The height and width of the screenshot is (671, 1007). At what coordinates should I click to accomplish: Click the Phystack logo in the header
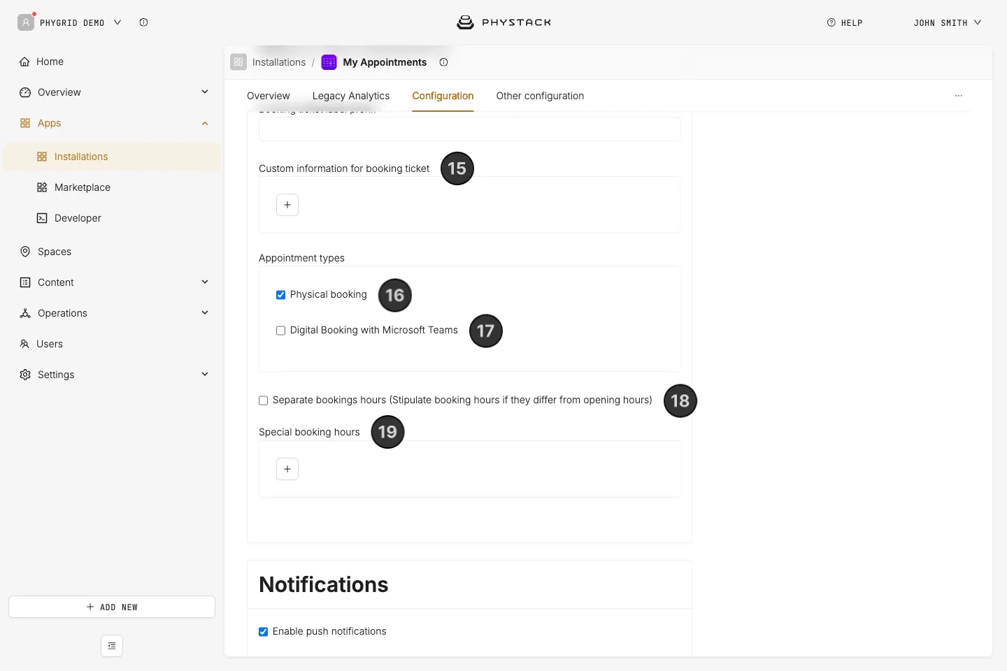[x=503, y=22]
